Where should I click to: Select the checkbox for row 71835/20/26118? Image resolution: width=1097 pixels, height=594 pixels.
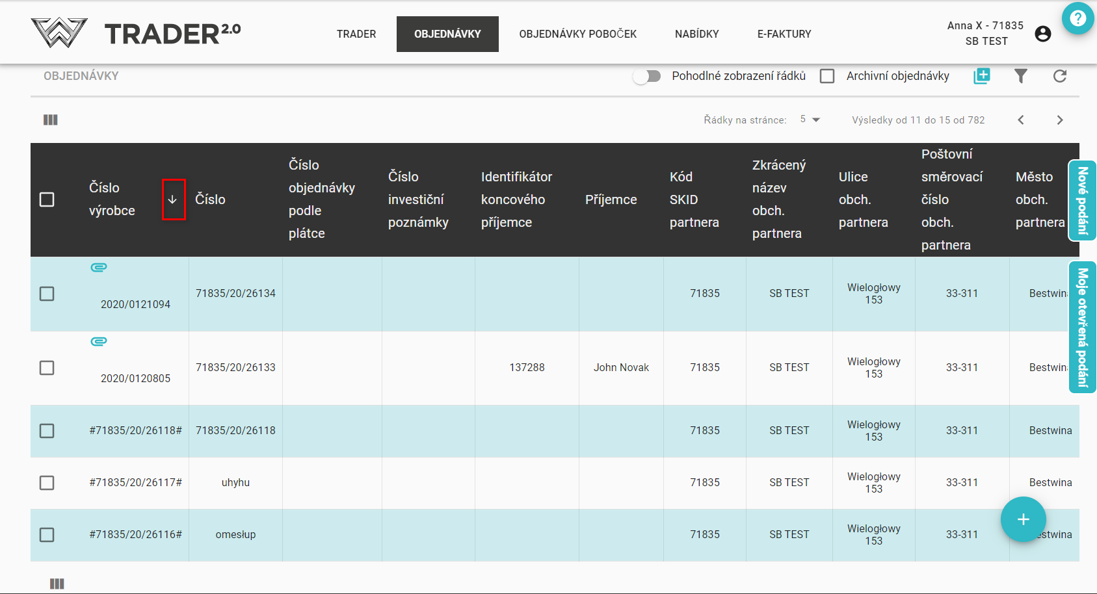(x=47, y=431)
